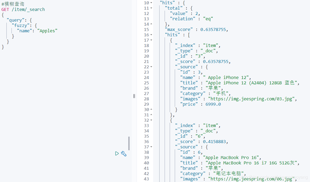Collapse the fold arrow at line 10
310x182 pixels.
point(151,3)
